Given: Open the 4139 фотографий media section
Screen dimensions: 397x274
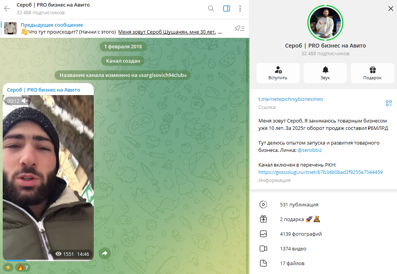Looking at the screenshot, I should pyautogui.click(x=301, y=234).
